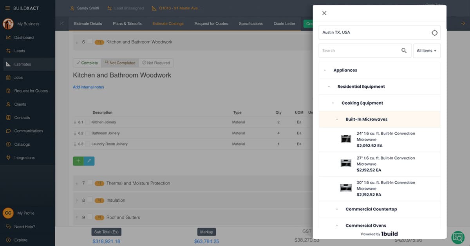Open the hamburger navigation menu
This screenshot has width=470, height=246.
click(8, 8)
